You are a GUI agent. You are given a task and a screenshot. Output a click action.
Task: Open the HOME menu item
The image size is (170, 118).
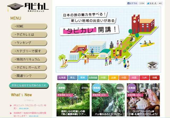(29, 26)
